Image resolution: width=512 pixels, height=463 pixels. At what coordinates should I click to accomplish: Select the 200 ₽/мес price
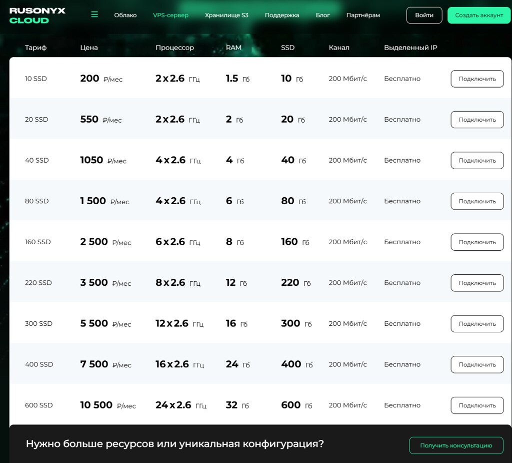coord(101,79)
